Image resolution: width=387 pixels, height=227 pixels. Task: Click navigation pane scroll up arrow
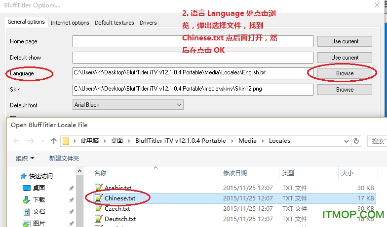79,171
